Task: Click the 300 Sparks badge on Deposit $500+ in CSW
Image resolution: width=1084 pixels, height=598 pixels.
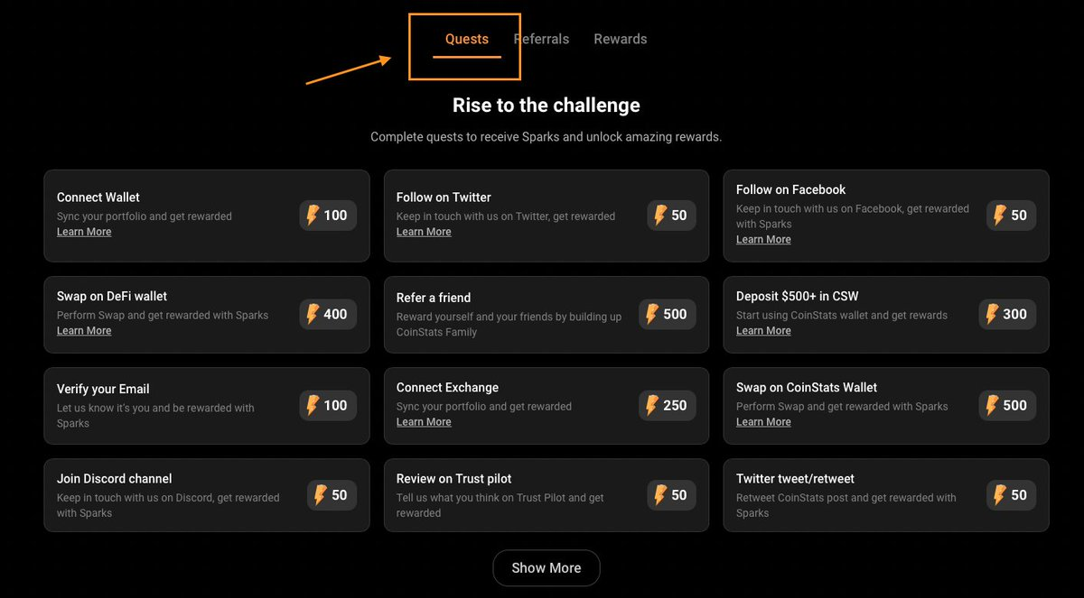Action: coord(1007,314)
